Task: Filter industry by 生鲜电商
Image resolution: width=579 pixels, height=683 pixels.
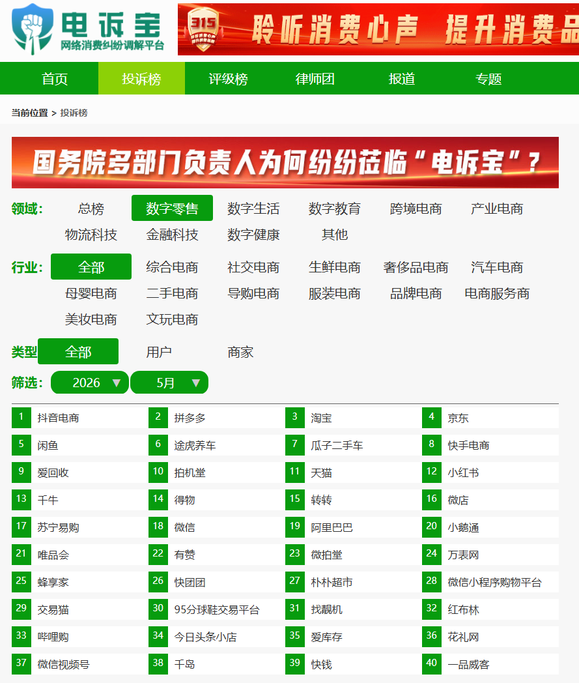Action: tap(334, 267)
